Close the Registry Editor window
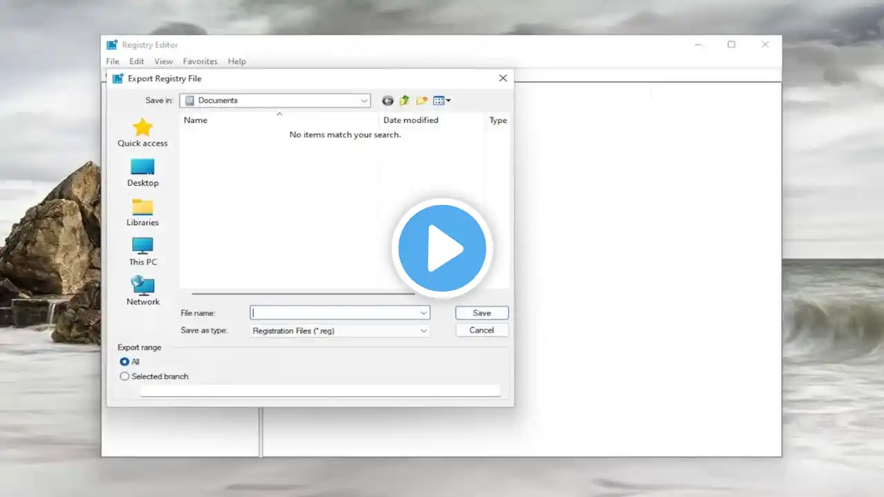The width and height of the screenshot is (884, 497). [x=765, y=45]
